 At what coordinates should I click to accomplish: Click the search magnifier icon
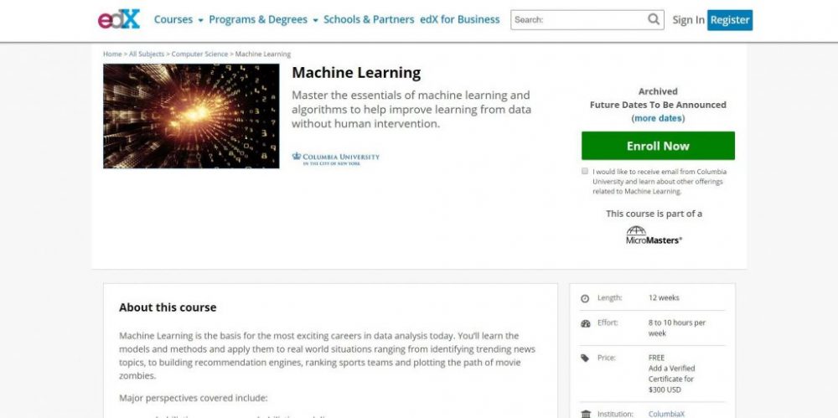tap(654, 19)
